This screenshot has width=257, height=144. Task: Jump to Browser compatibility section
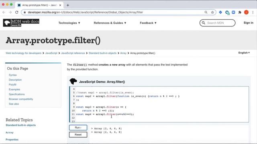point(21,99)
